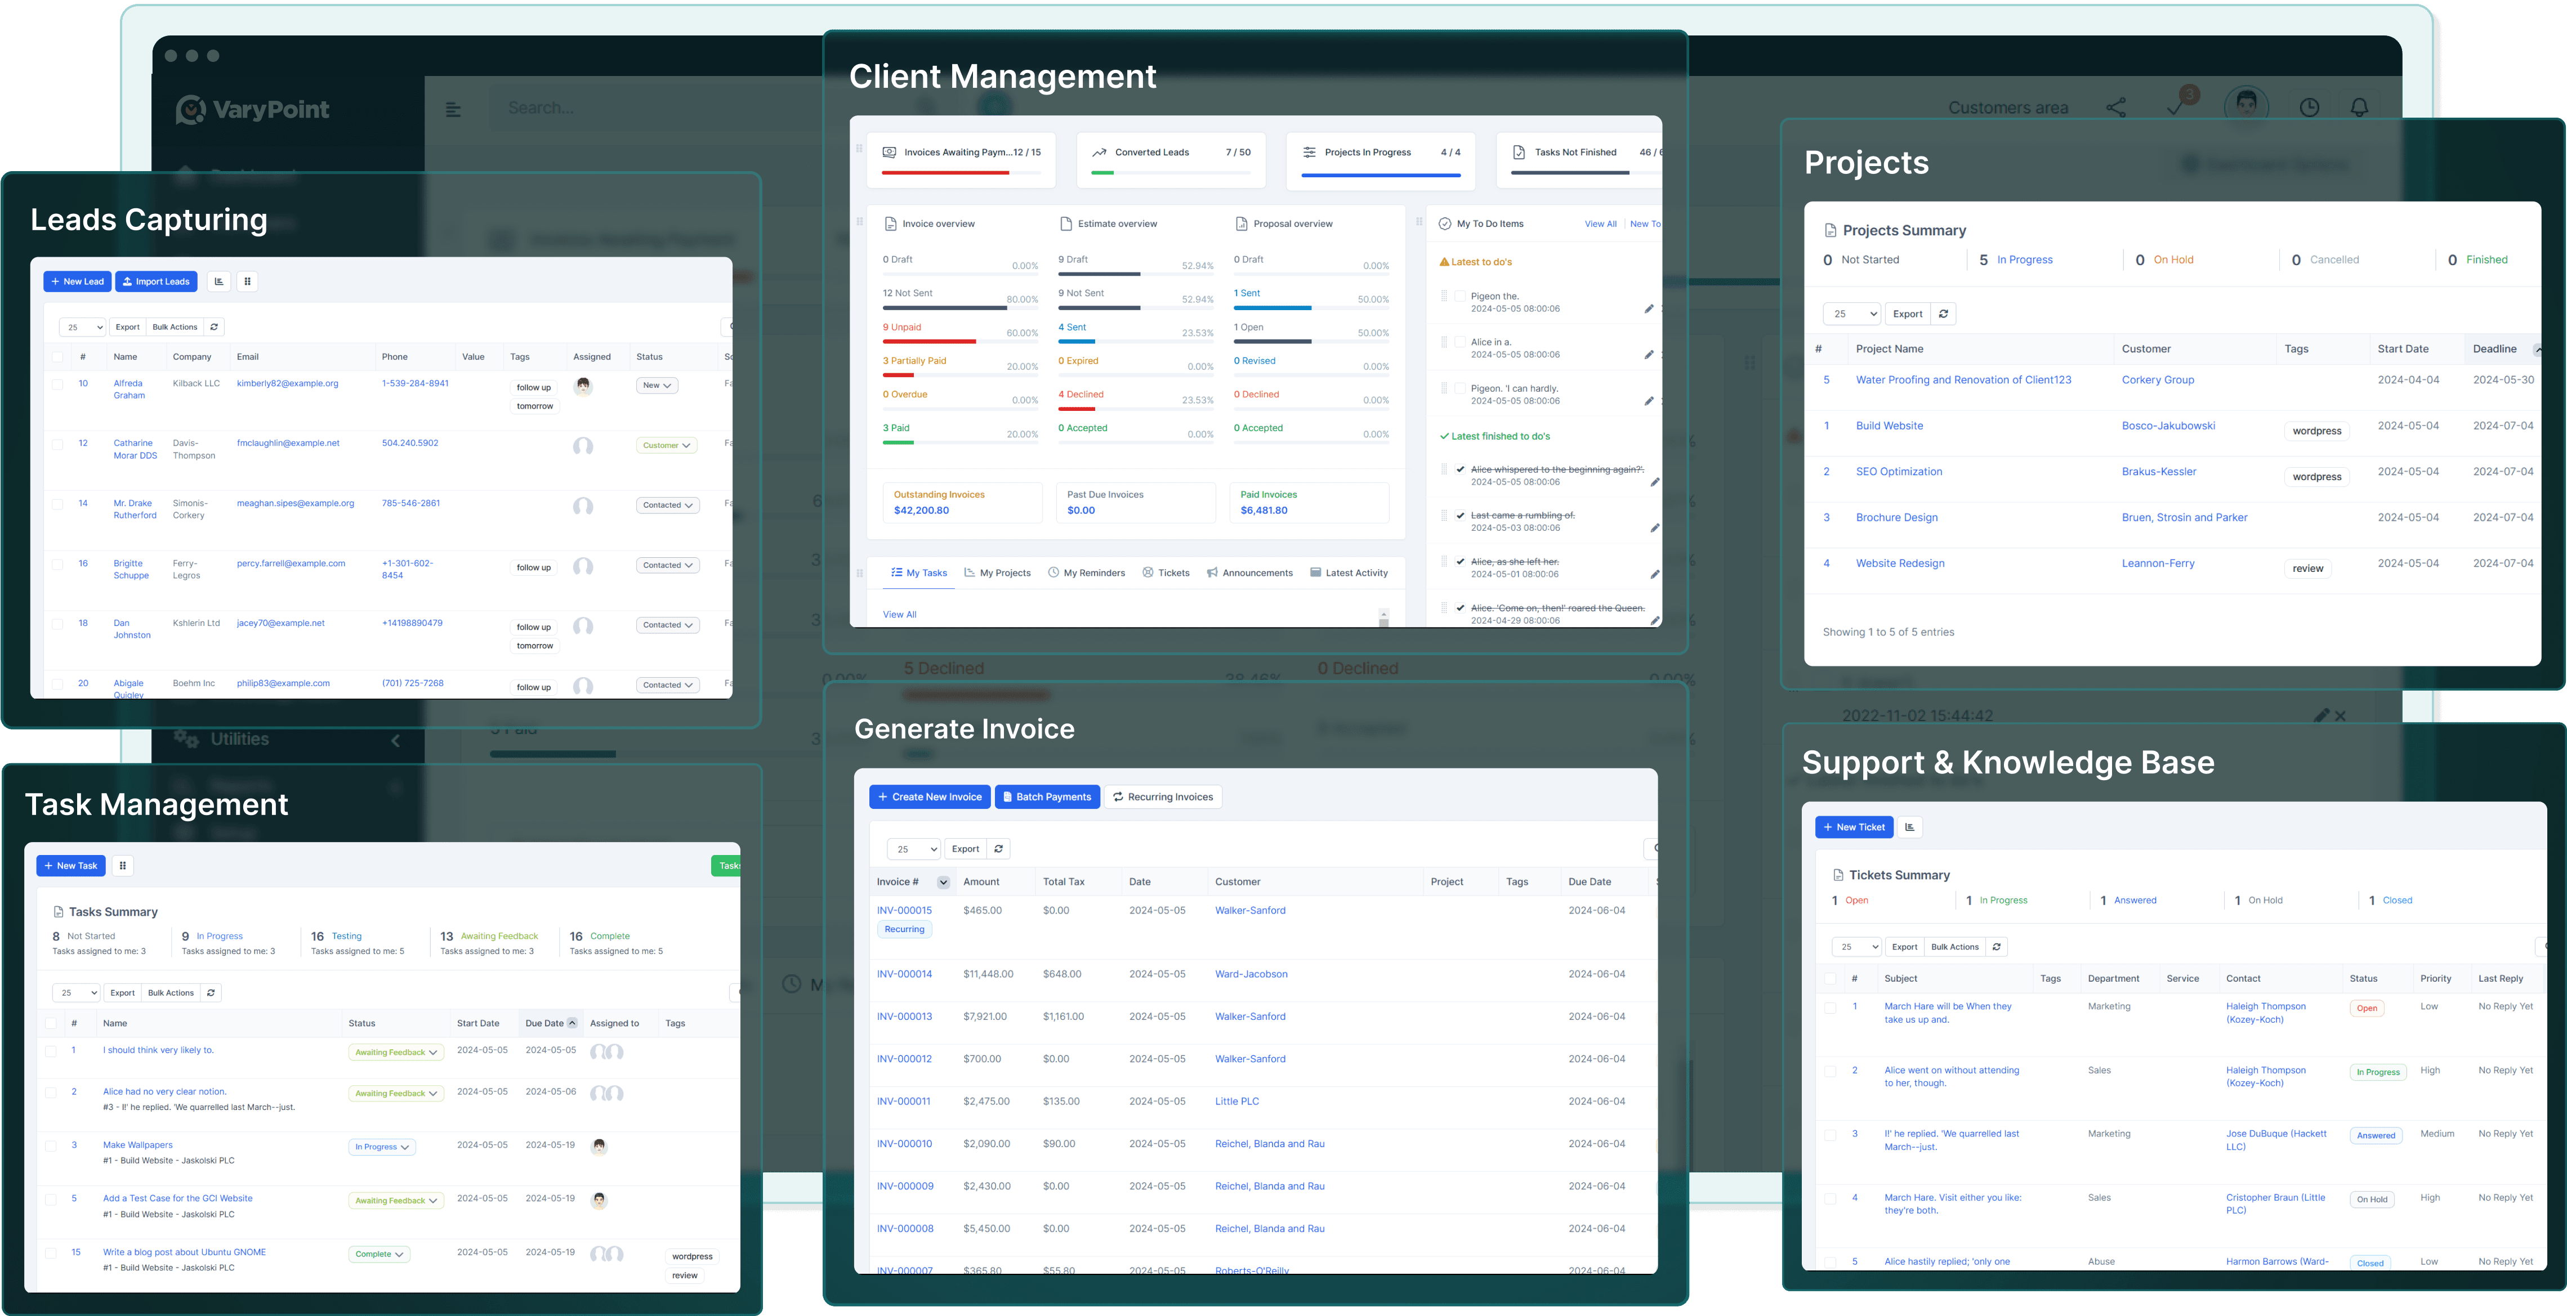Tick the checkbox for lead Alfreda Graham
The image size is (2567, 1316).
(x=57, y=384)
